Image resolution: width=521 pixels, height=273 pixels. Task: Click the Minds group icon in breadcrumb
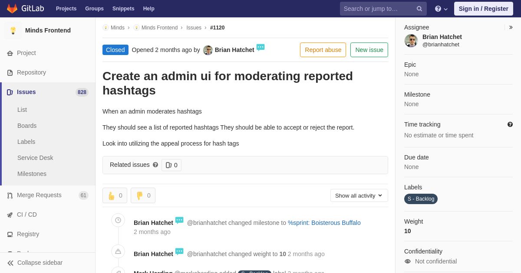click(106, 28)
